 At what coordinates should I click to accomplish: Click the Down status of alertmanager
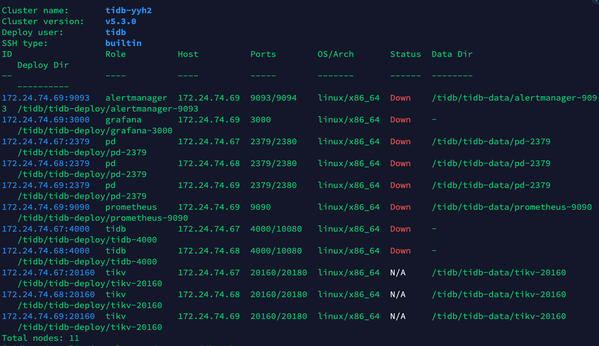[400, 98]
